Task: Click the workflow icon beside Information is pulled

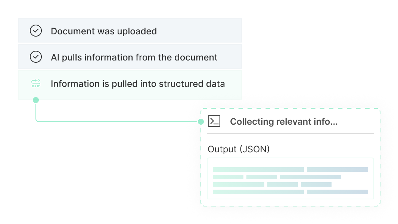Action: [x=36, y=84]
